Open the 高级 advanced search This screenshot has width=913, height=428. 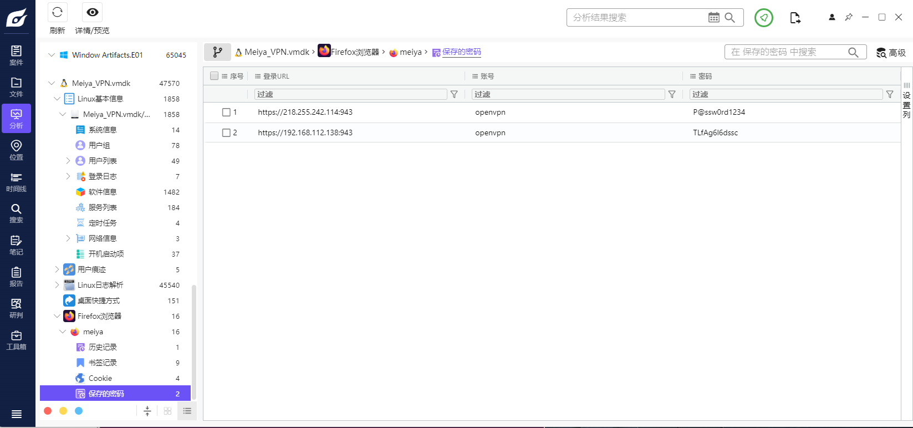(891, 53)
